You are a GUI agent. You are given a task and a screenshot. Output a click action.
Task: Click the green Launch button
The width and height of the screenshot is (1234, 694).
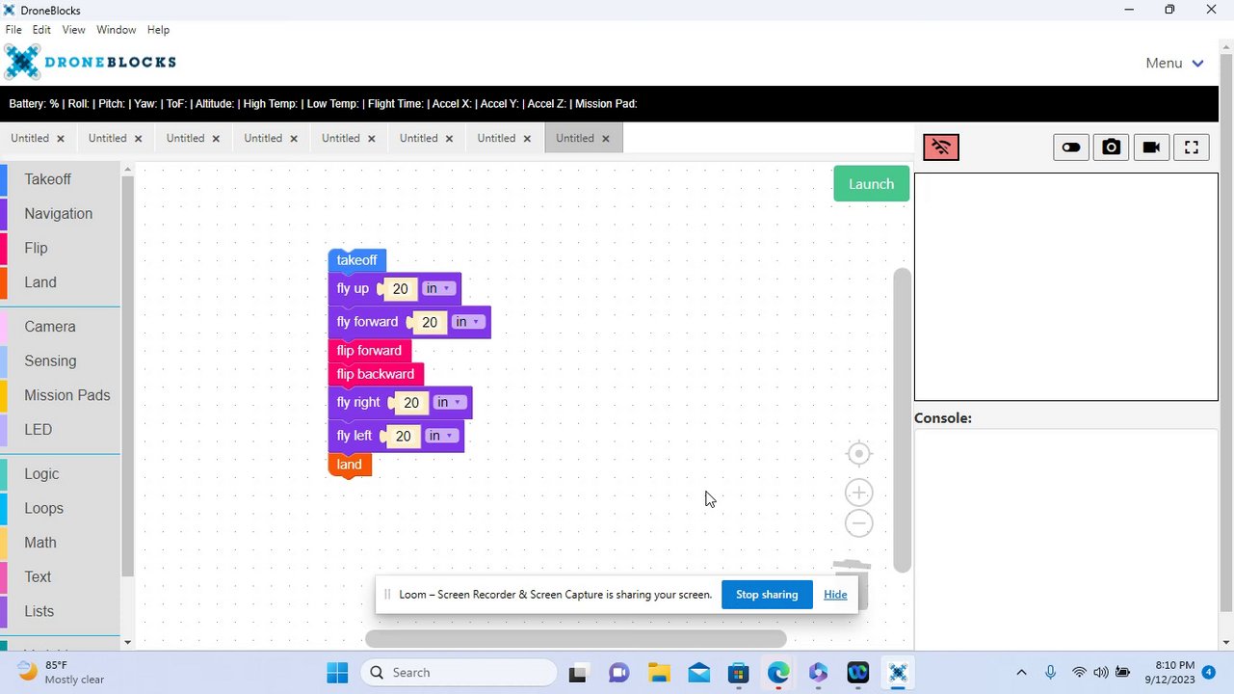(871, 184)
